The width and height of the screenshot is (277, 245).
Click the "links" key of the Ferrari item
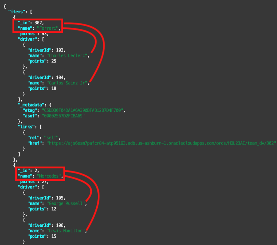pyautogui.click(x=26, y=127)
